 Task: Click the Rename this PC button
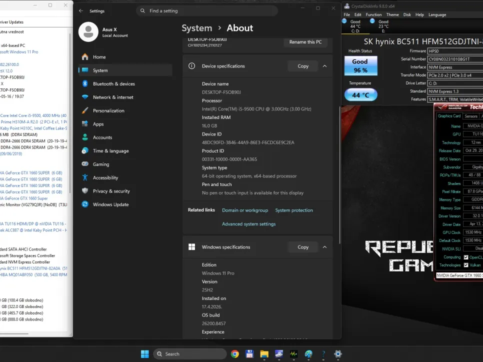click(x=305, y=42)
